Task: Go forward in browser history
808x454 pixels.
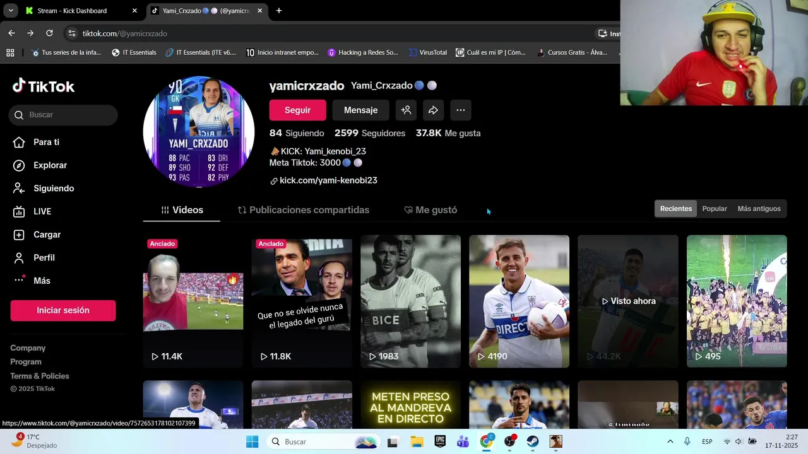Action: point(30,33)
